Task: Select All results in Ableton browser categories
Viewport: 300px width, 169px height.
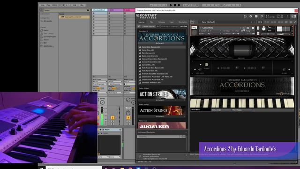Action: point(48,21)
